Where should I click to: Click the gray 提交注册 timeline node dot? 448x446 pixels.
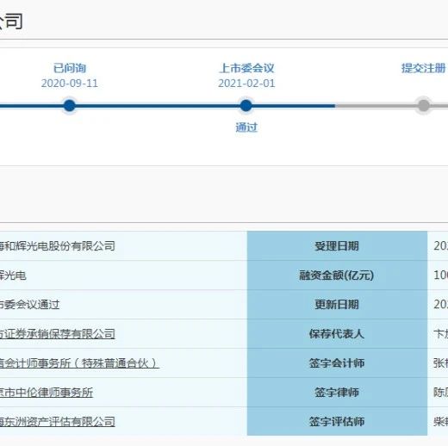click(424, 105)
